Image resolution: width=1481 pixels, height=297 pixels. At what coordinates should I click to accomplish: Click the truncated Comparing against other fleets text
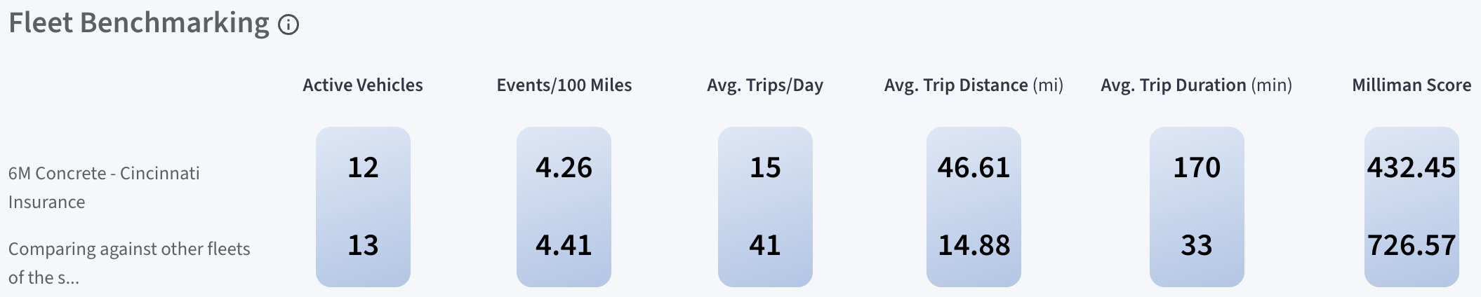click(129, 263)
